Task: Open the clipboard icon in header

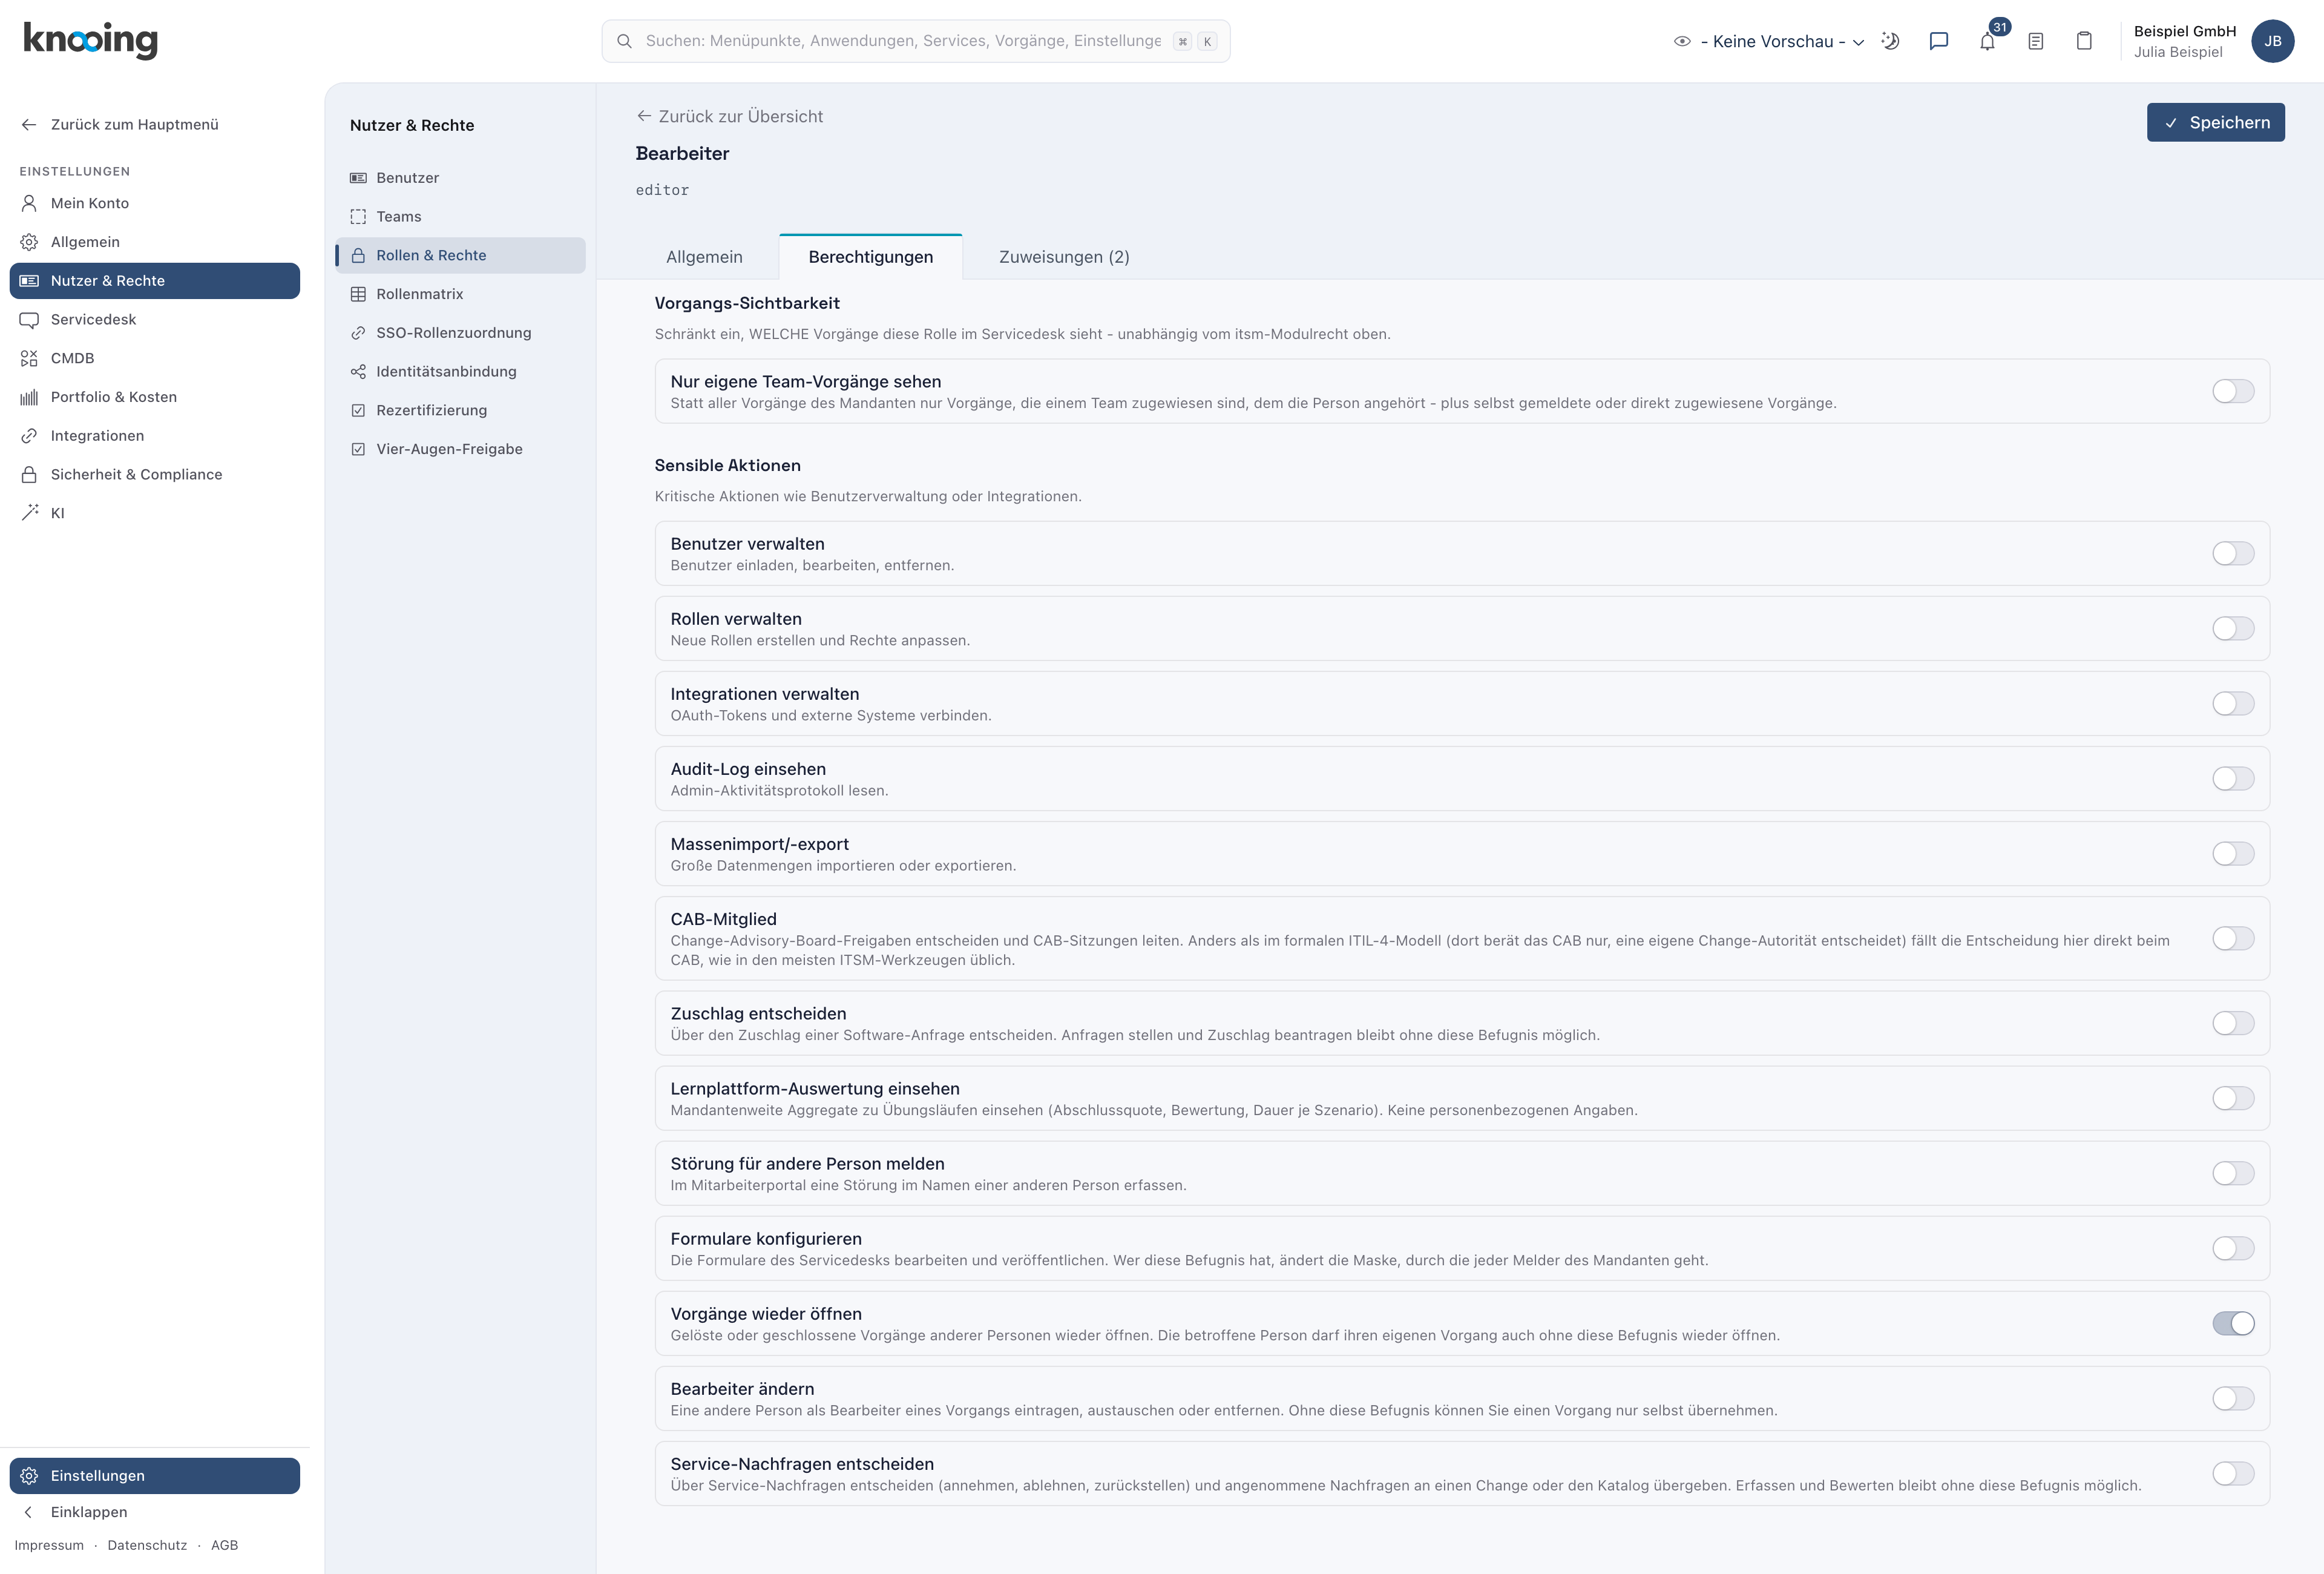Action: pos(2084,41)
